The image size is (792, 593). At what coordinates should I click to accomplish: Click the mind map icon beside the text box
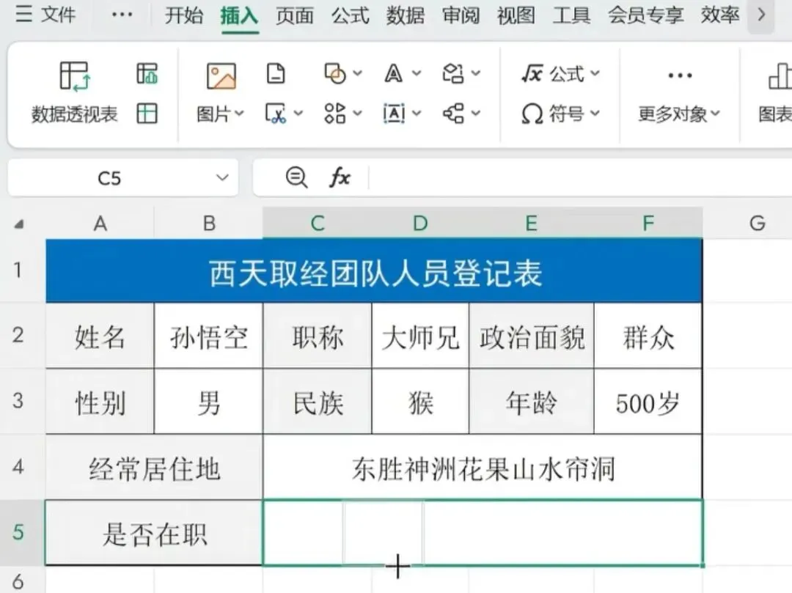point(453,113)
